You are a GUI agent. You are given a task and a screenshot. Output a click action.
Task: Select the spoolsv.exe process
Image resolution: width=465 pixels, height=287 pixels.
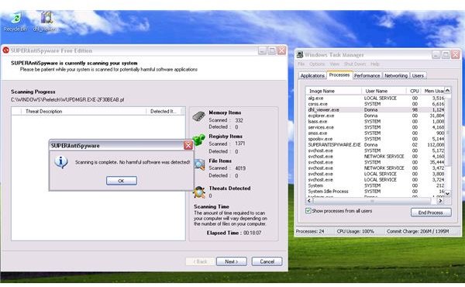pyautogui.click(x=375, y=139)
